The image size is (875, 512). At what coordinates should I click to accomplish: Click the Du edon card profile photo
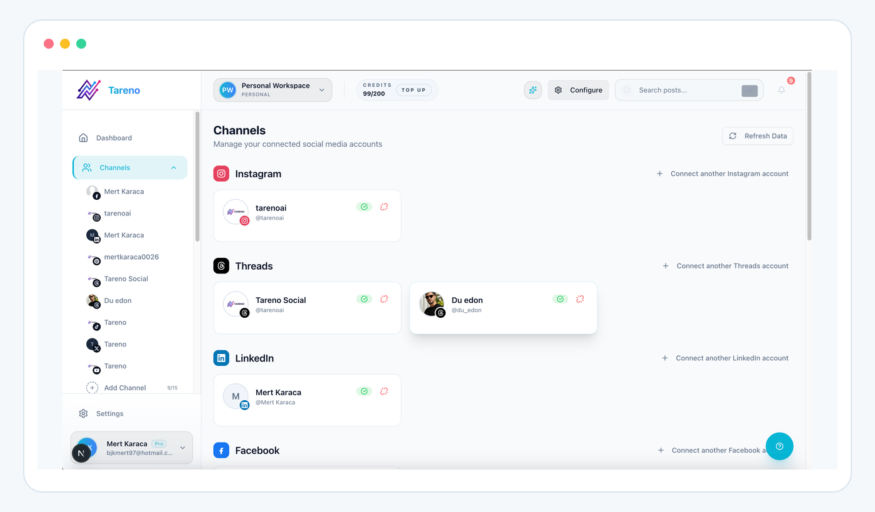(x=432, y=304)
